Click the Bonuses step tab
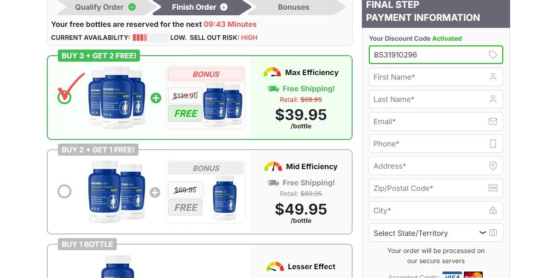Image resolution: width=556 pixels, height=278 pixels. click(294, 7)
